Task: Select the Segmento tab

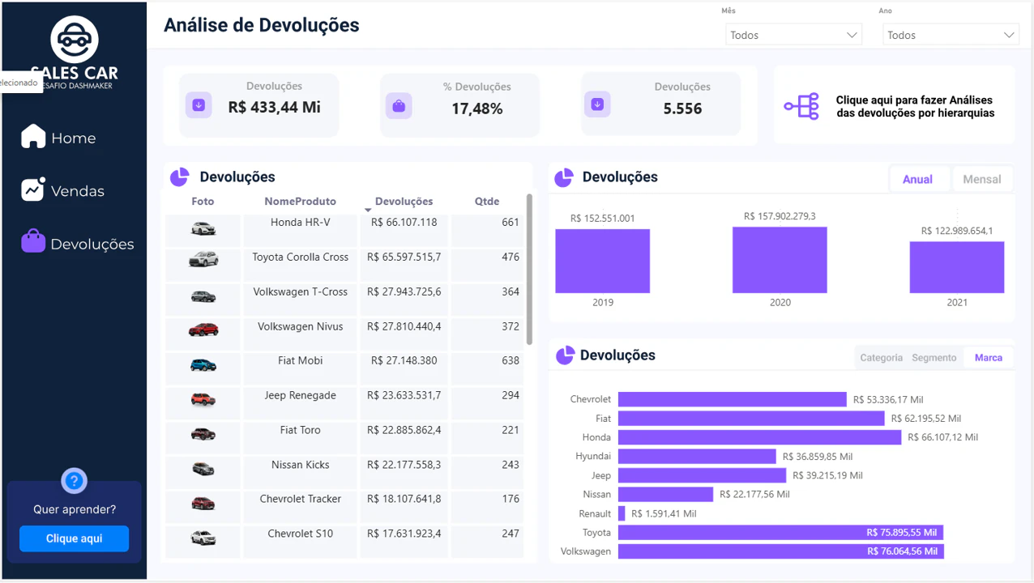Action: [x=934, y=357]
